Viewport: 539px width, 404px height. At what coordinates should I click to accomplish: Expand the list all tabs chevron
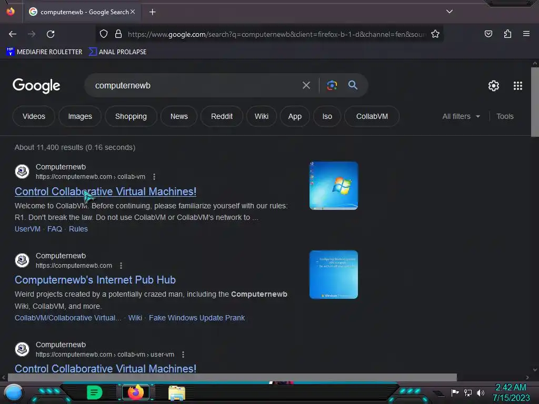[x=450, y=12]
